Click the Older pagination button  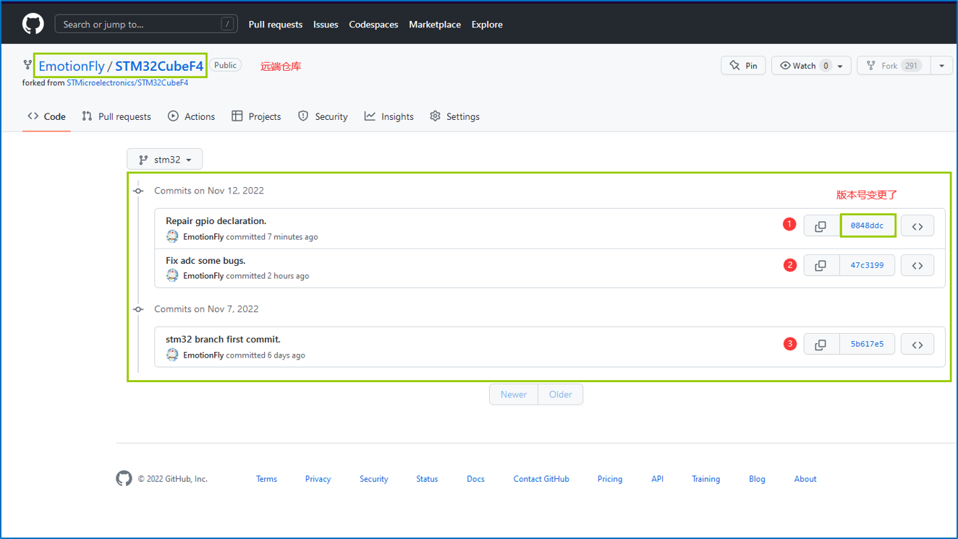tap(561, 394)
